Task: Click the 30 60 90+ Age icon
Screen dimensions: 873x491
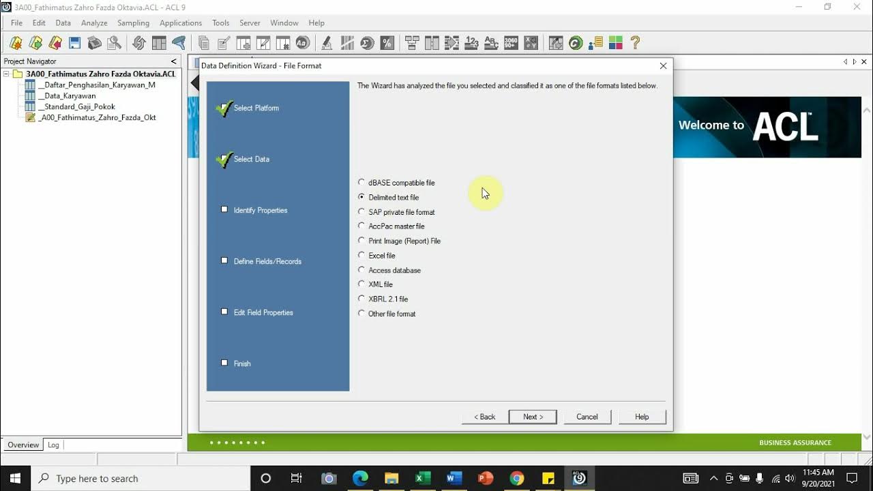Action: point(511,43)
